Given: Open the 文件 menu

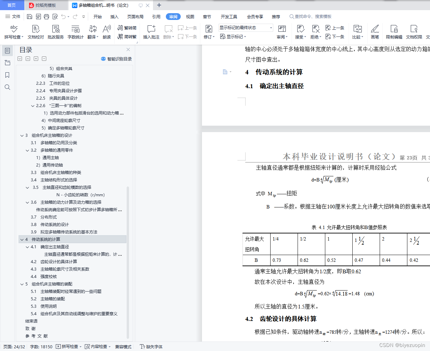Looking at the screenshot, I should (13, 17).
